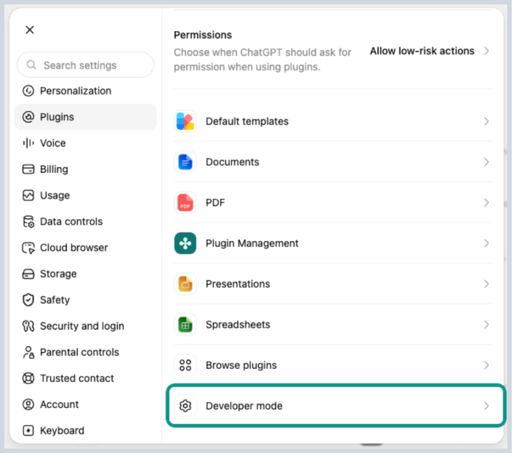Click the Browse plugins grid icon

click(x=185, y=365)
